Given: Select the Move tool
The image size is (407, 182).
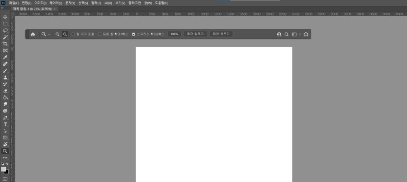Looking at the screenshot, I should coord(5,17).
